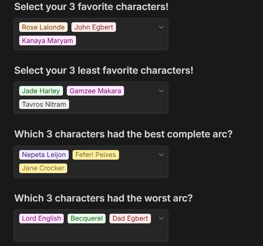The width and height of the screenshot is (263, 246).
Task: Click the Gamzee Makara tag
Action: click(x=95, y=91)
